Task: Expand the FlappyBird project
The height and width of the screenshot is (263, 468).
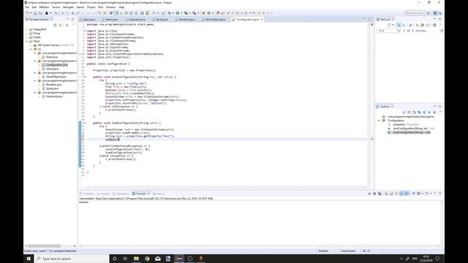Action: click(x=27, y=29)
